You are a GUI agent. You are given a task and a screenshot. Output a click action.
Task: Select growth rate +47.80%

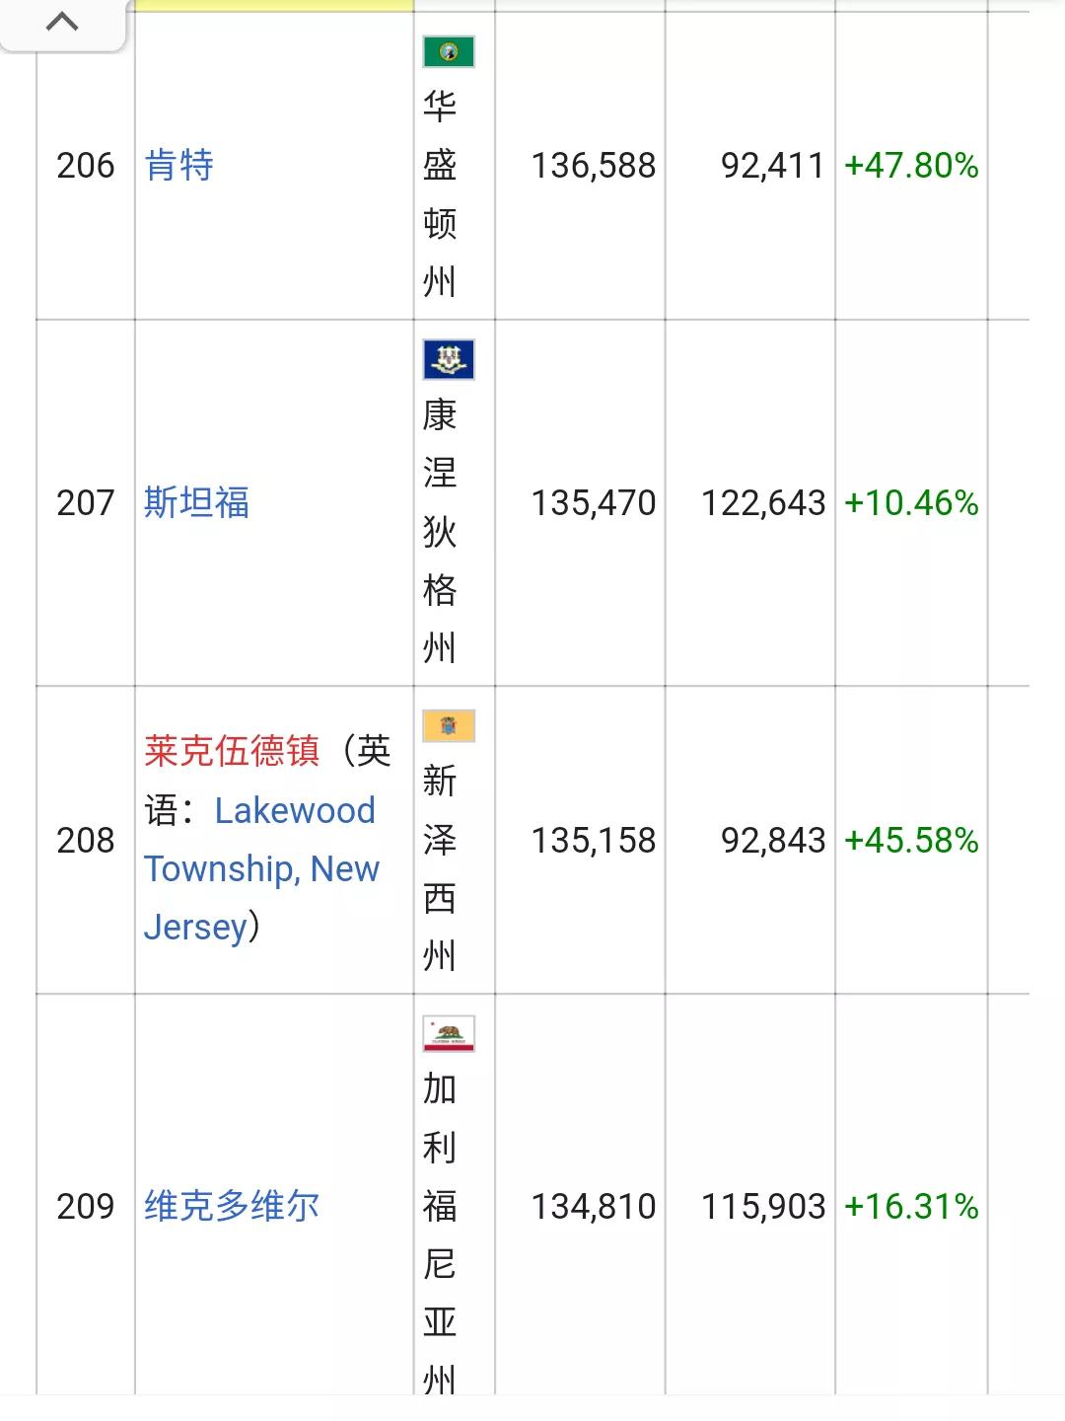click(911, 165)
